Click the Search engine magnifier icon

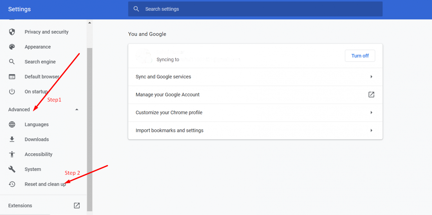click(x=12, y=61)
